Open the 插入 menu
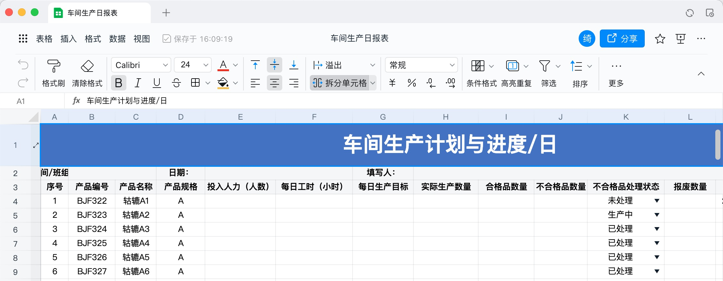Screen dimensions: 723x281 [69, 39]
